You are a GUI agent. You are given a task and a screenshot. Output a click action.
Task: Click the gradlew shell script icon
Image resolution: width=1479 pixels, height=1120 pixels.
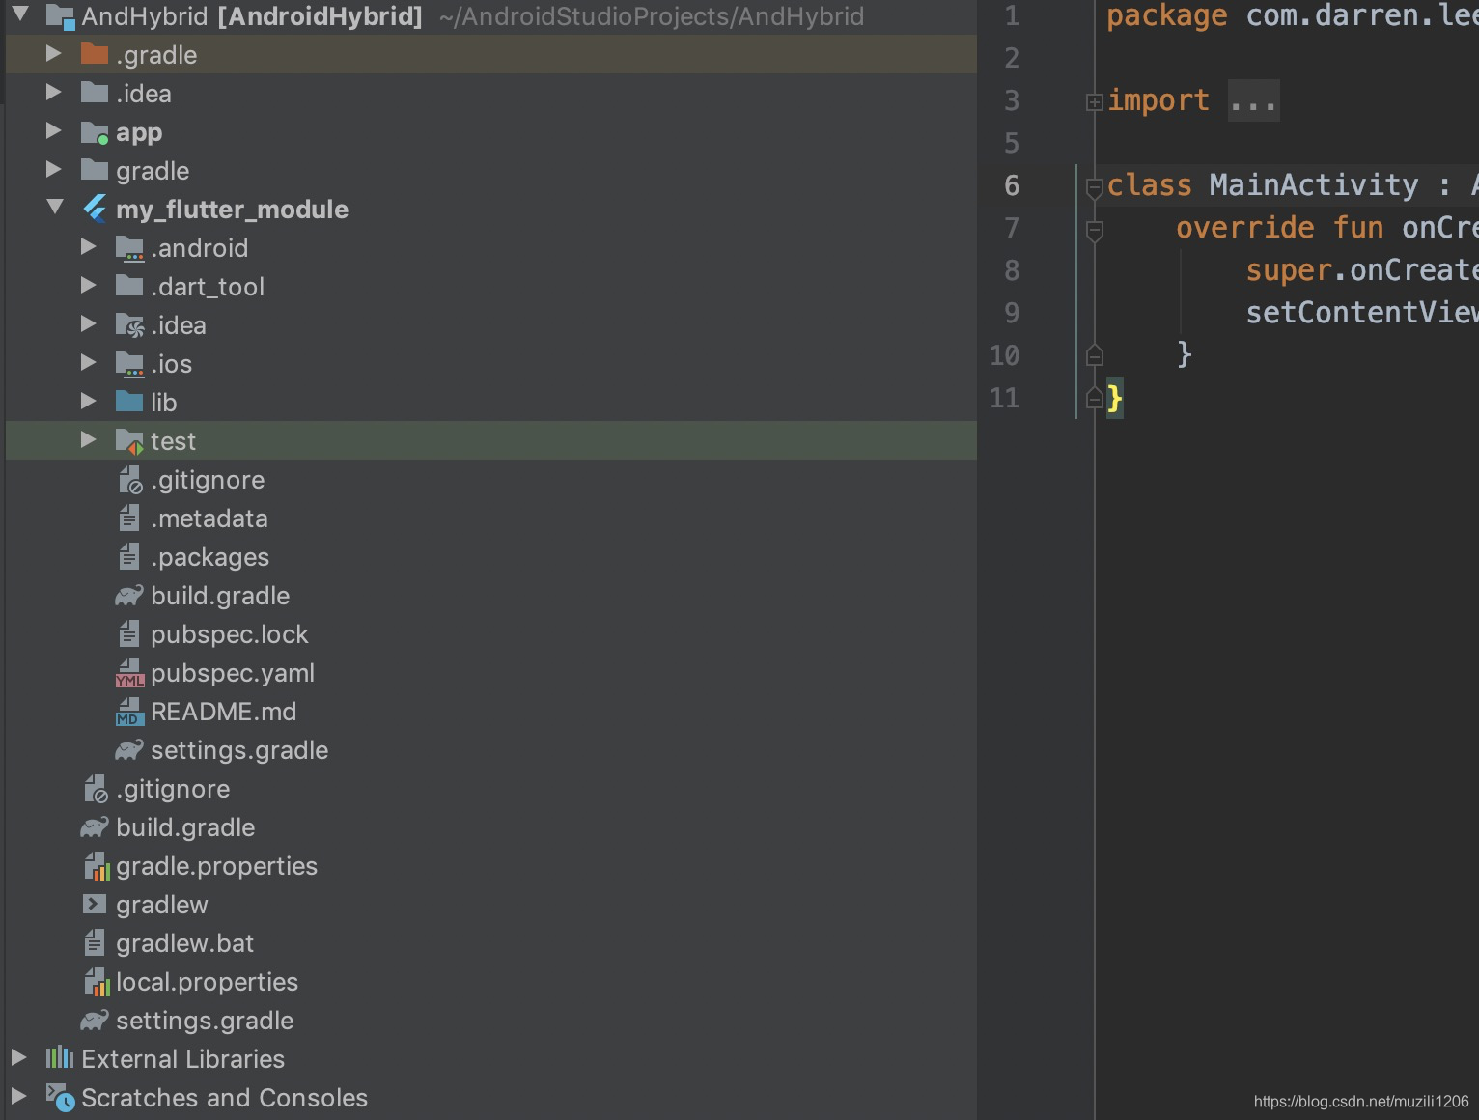pyautogui.click(x=94, y=904)
